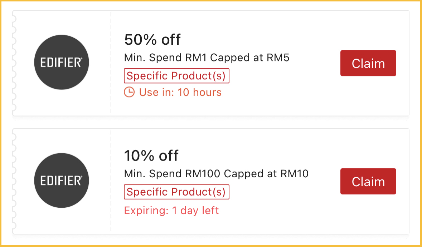
Task: Select Min. Spend RM1 Capped at RM5 text
Action: point(207,58)
